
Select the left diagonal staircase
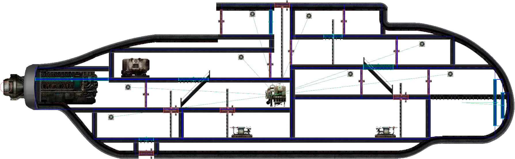195,89
